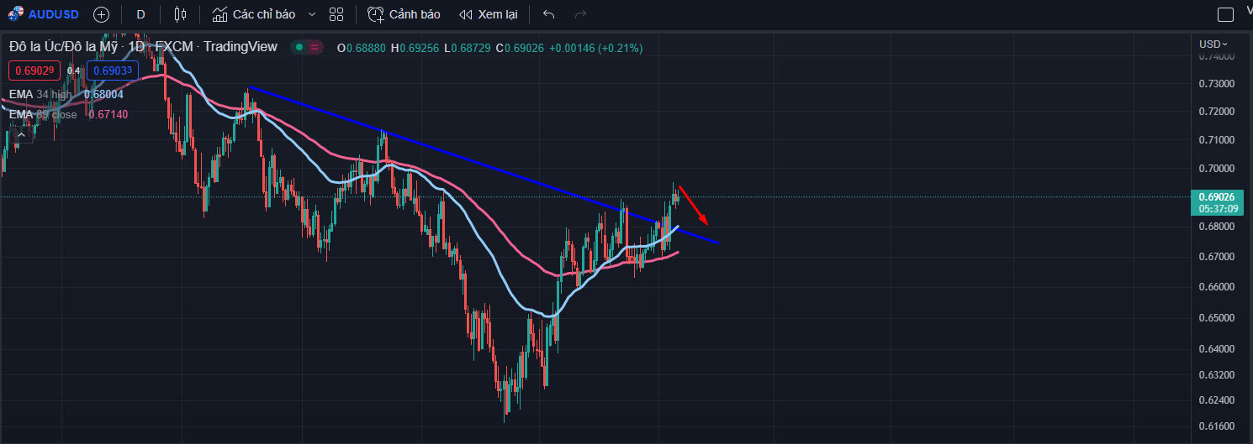Image resolution: width=1253 pixels, height=444 pixels.
Task: Redo the last chart action
Action: [x=579, y=14]
